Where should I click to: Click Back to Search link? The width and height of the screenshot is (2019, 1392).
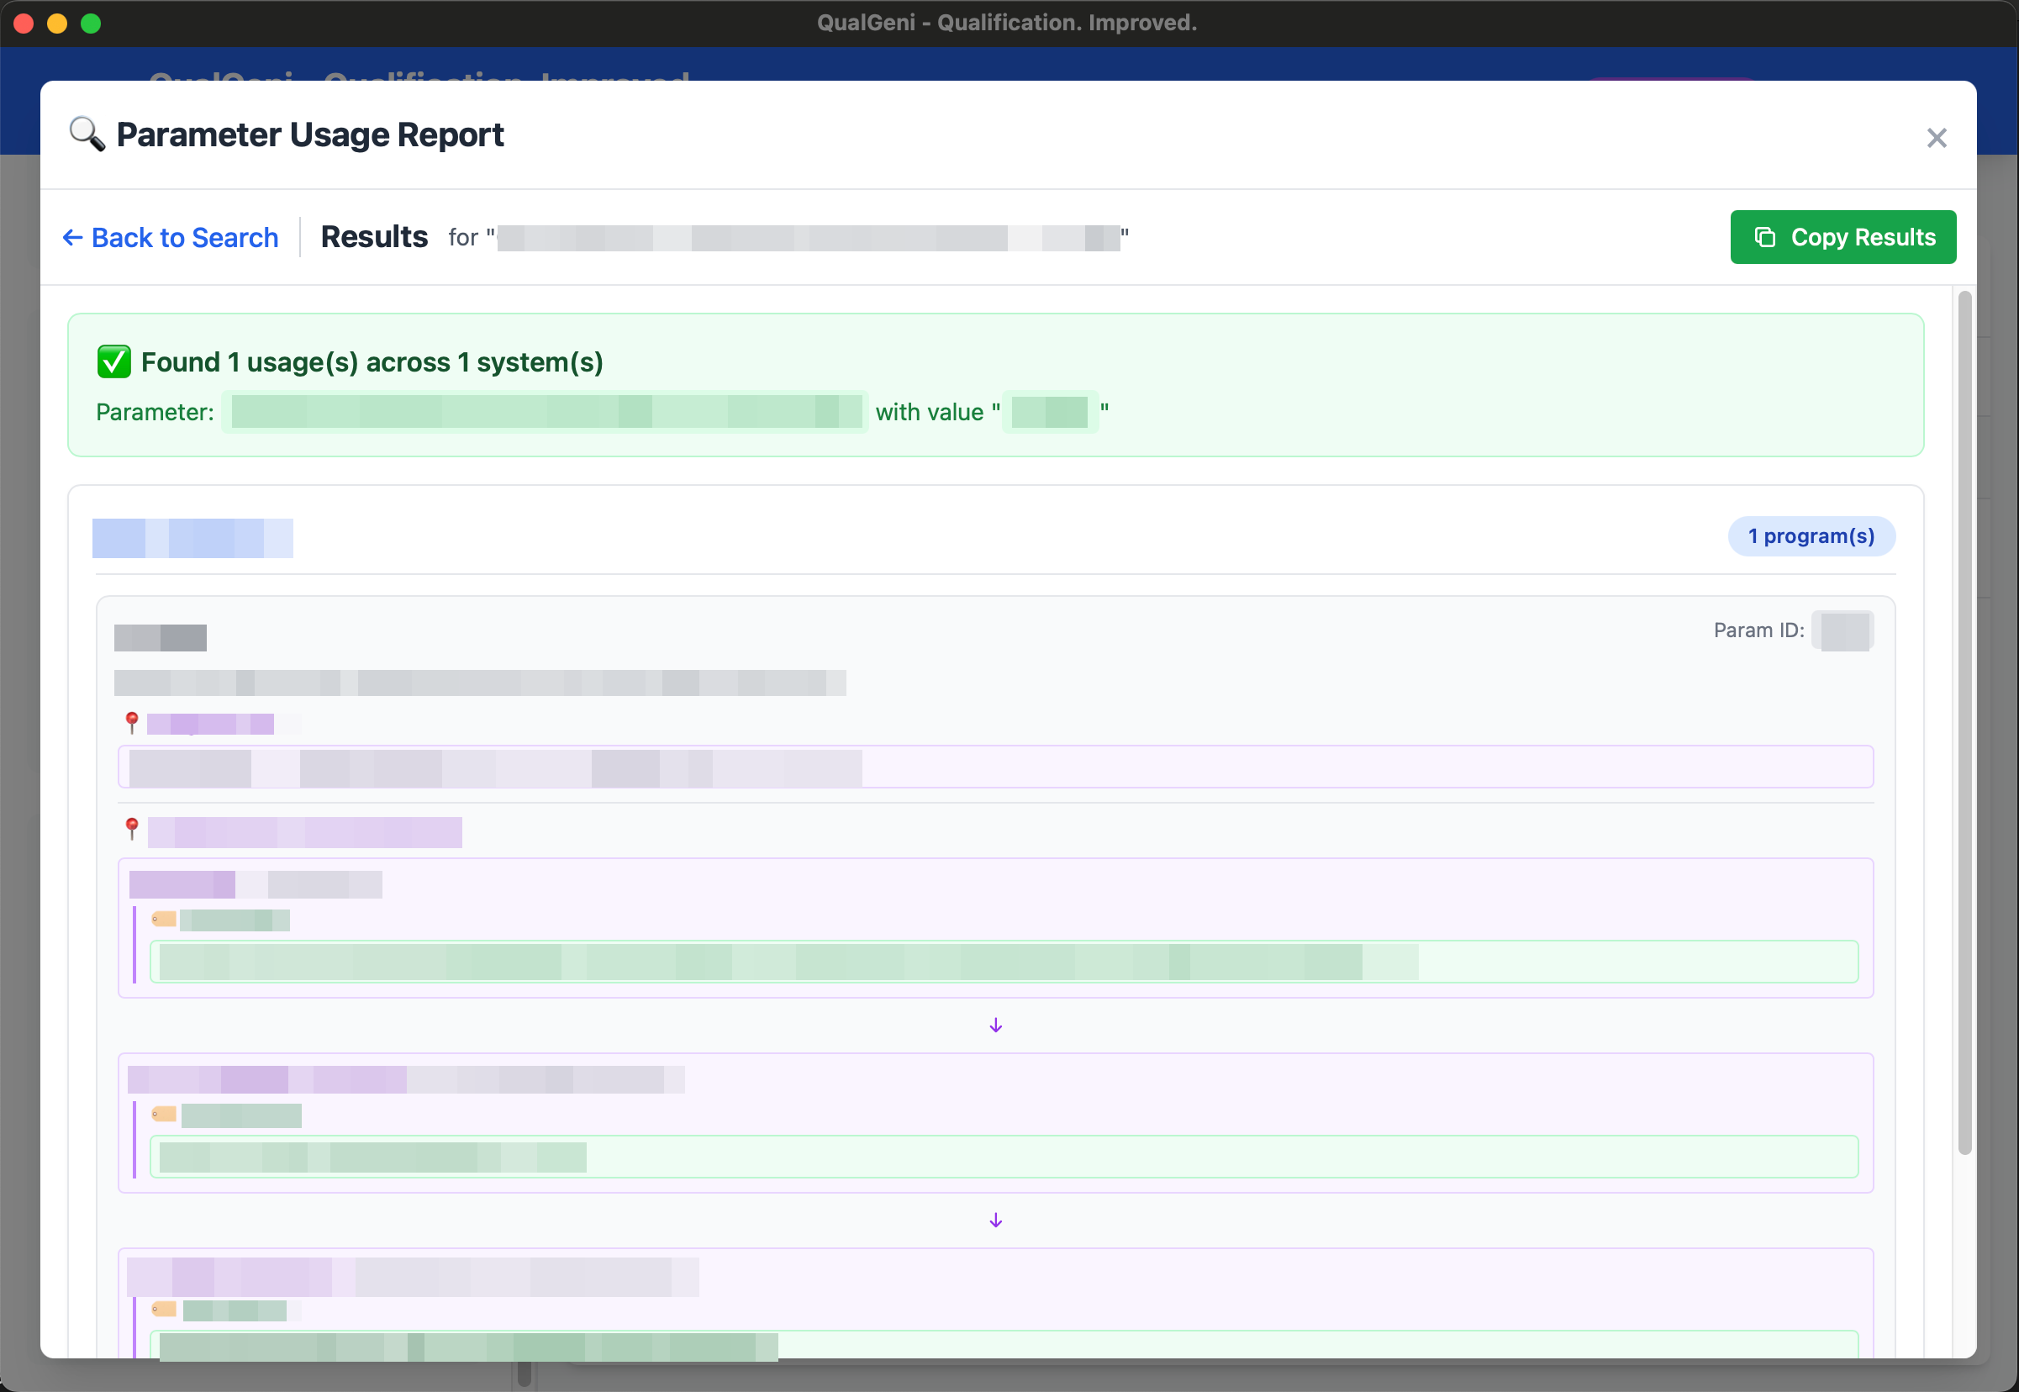(184, 237)
